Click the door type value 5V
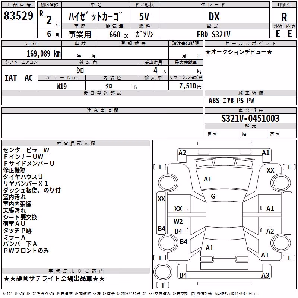Screen dimensions: 298x298 (x=145, y=16)
